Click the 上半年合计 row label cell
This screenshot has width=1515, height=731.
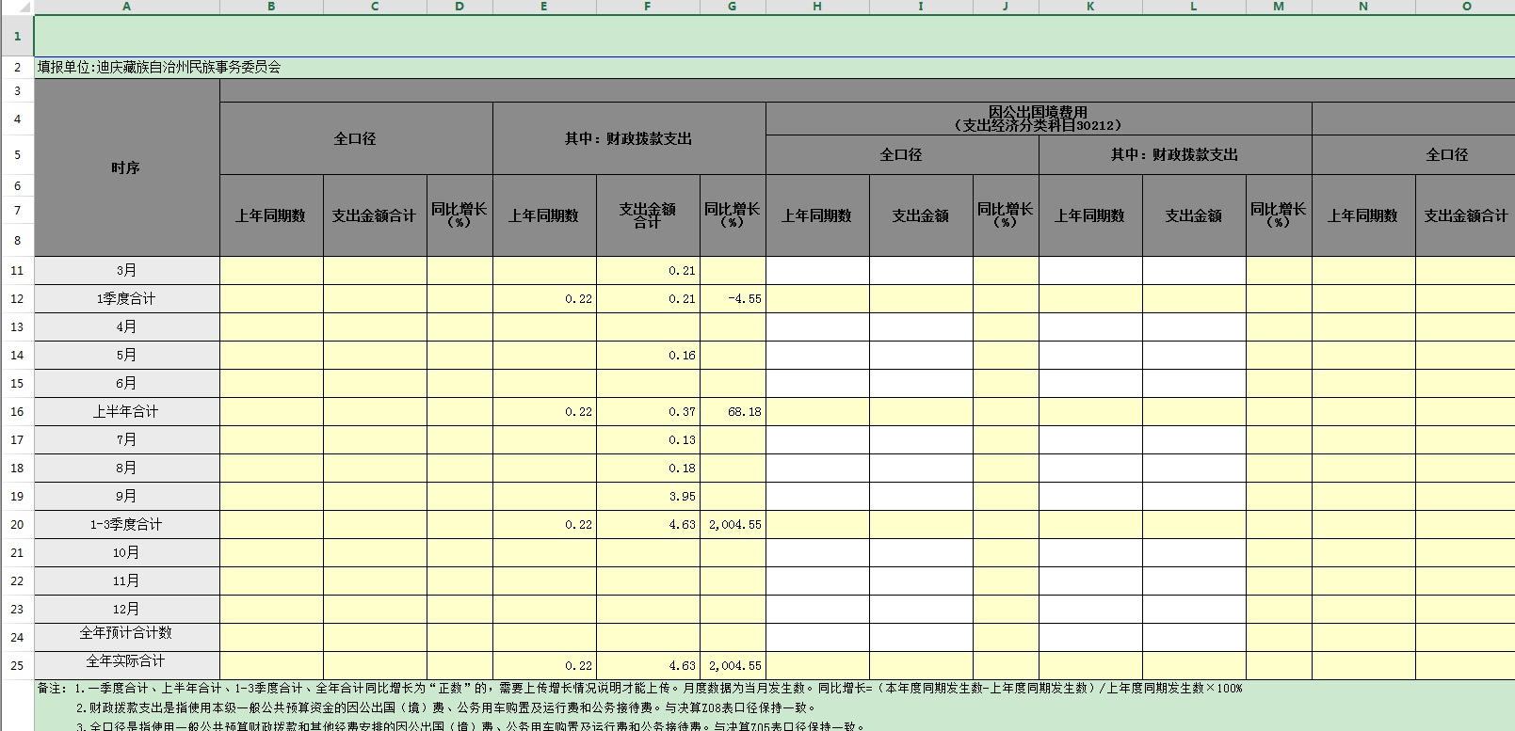point(127,412)
